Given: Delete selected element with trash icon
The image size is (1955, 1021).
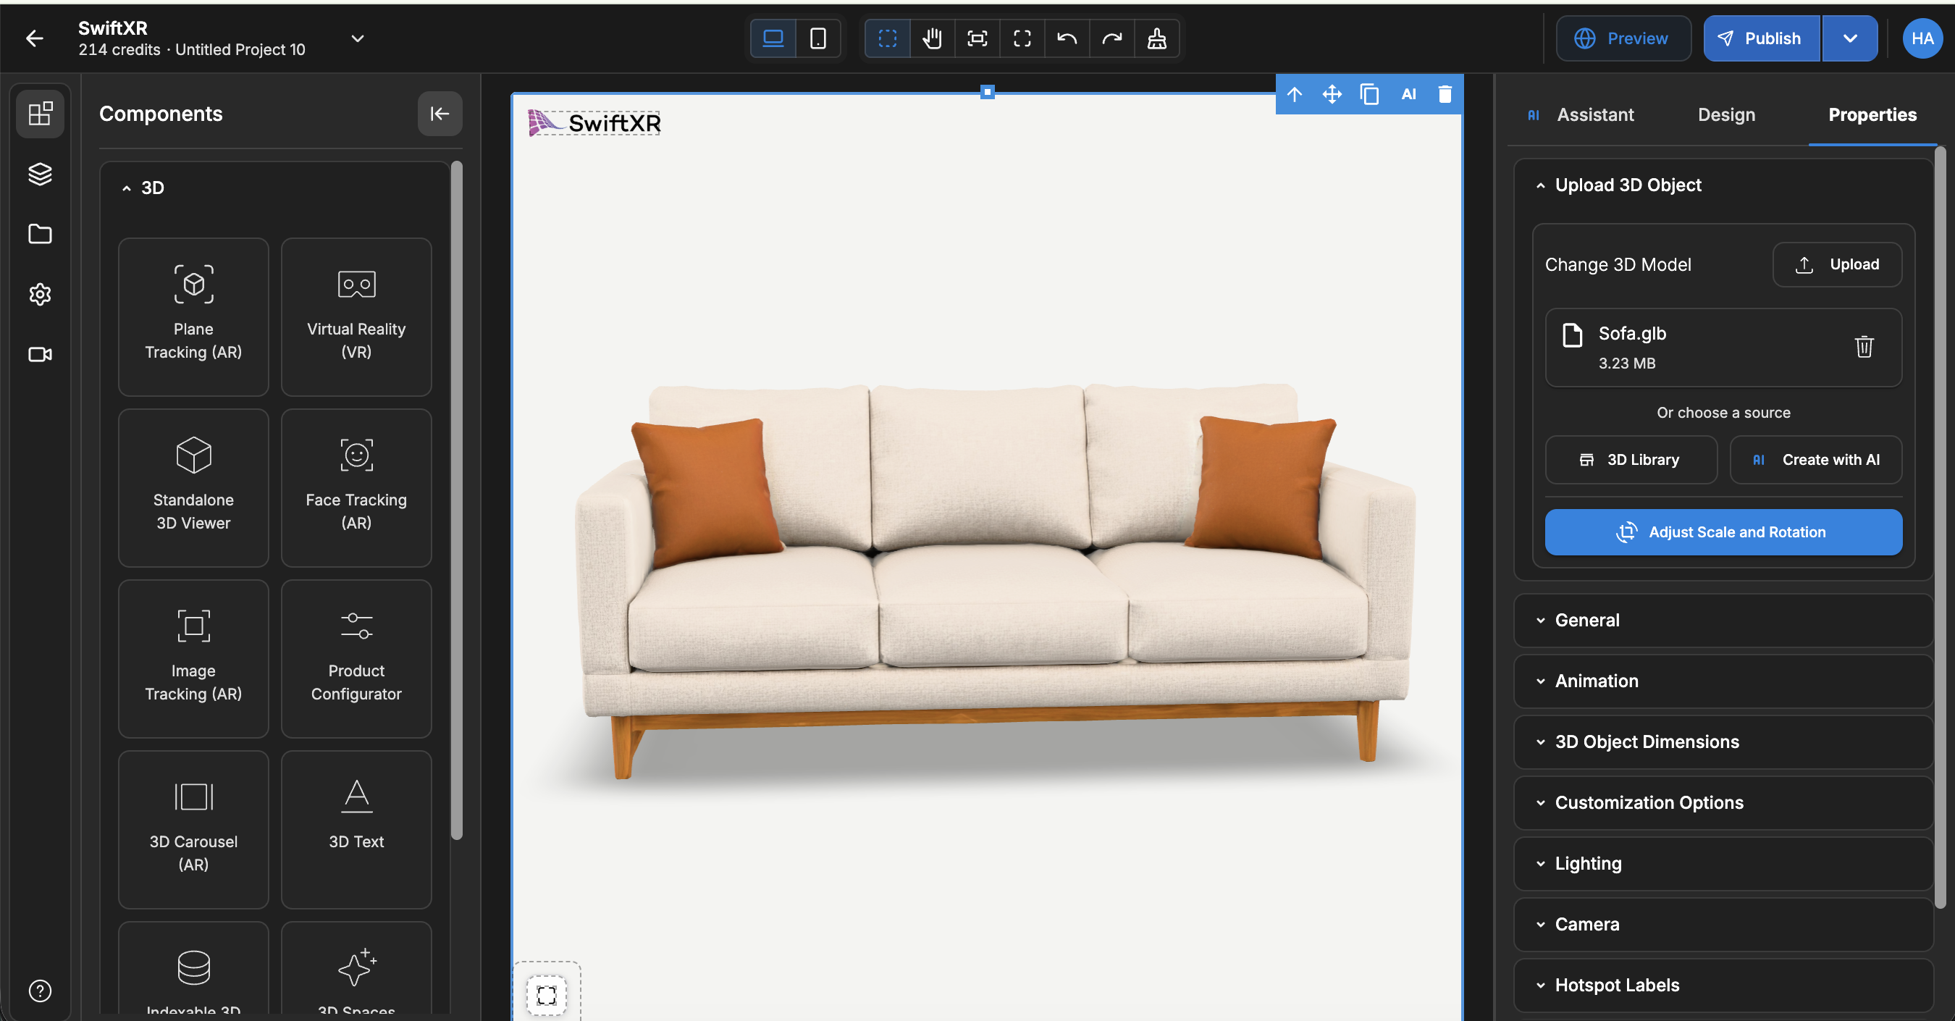Looking at the screenshot, I should 1445,94.
